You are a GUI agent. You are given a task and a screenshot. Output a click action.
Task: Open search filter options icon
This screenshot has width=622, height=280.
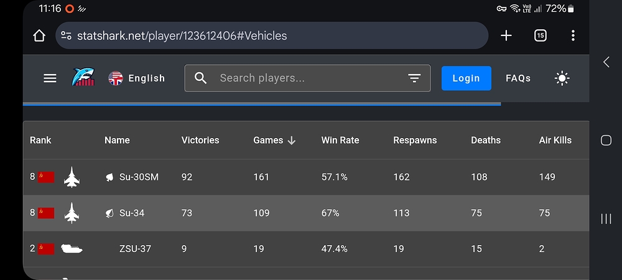click(x=414, y=78)
